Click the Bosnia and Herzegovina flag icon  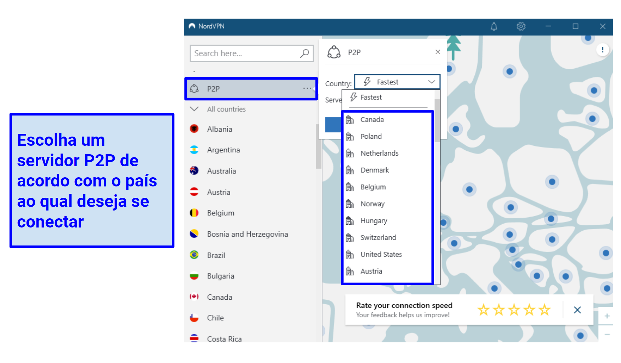(194, 234)
